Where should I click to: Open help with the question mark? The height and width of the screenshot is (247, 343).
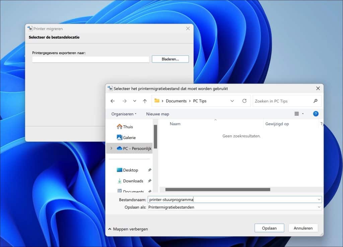point(316,114)
